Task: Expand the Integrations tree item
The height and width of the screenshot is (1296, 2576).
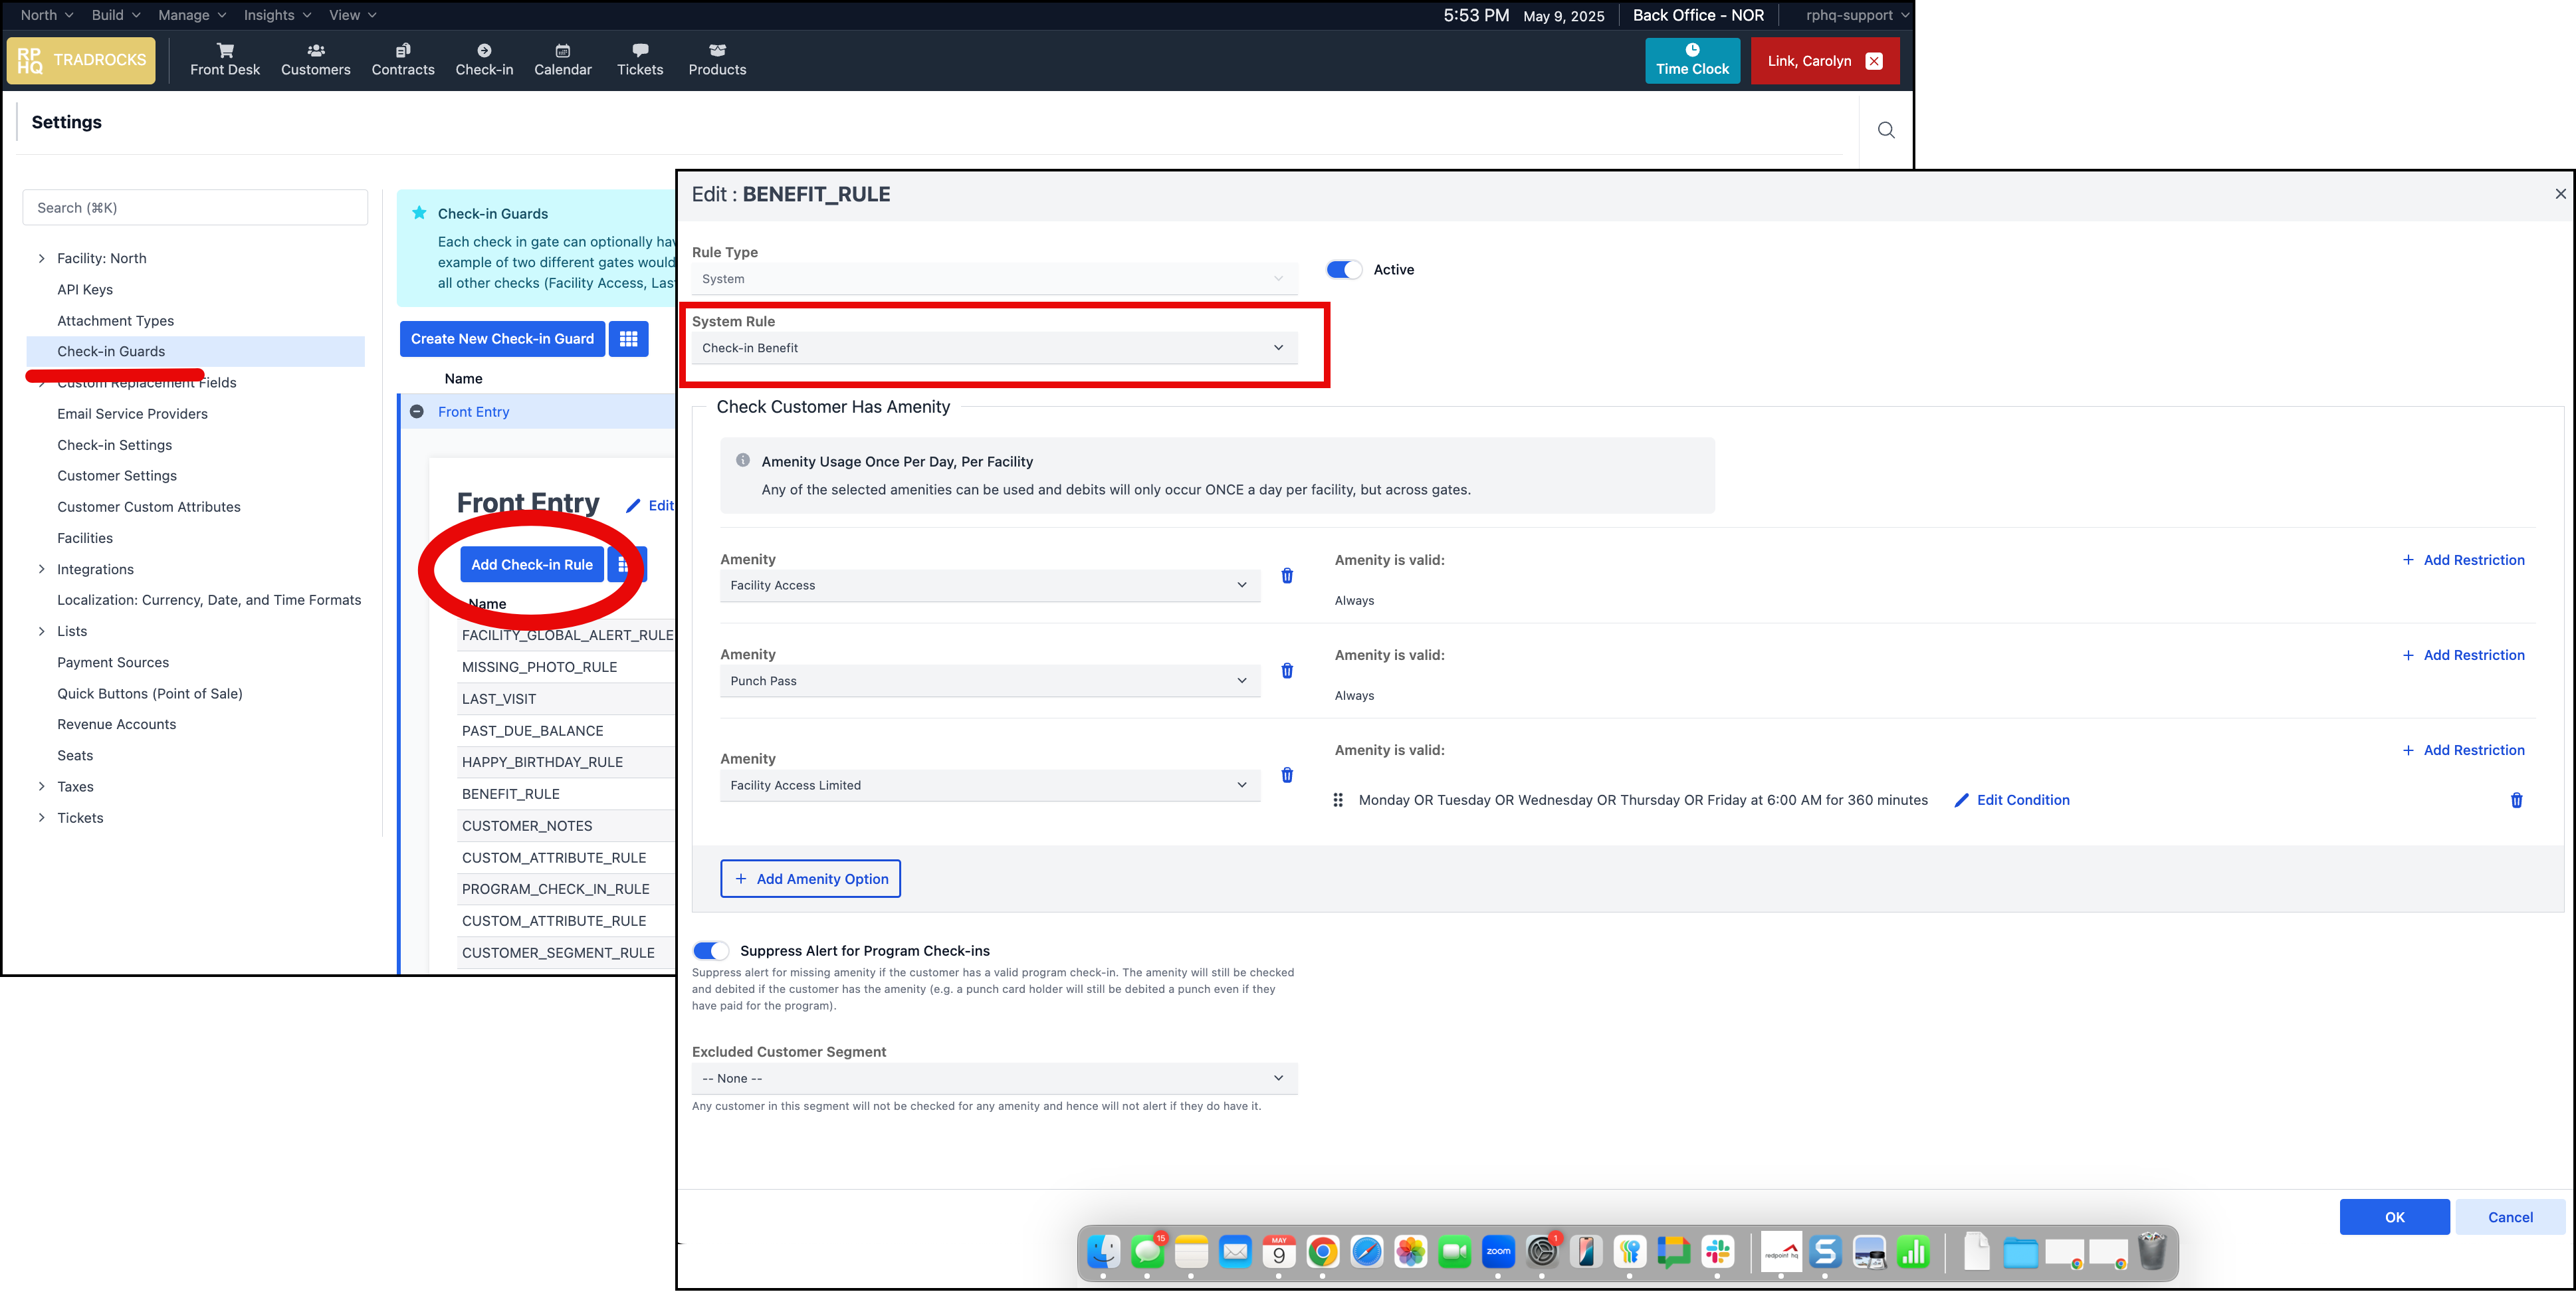Action: click(x=41, y=569)
